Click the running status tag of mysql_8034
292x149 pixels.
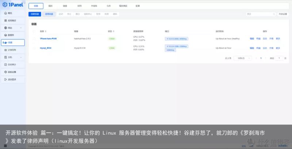coord(112,48)
